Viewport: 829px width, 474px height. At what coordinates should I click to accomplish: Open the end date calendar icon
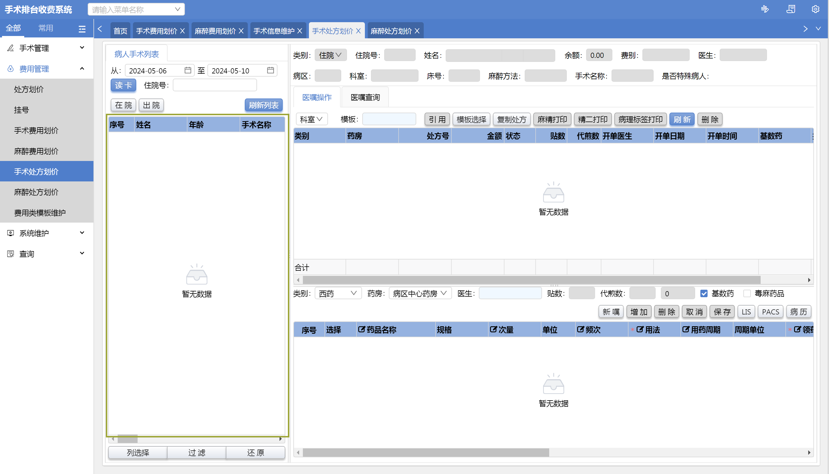click(x=270, y=70)
